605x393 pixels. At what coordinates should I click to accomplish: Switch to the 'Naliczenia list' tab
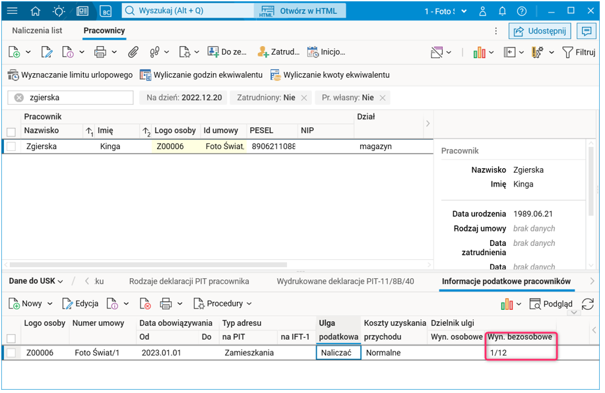point(37,31)
